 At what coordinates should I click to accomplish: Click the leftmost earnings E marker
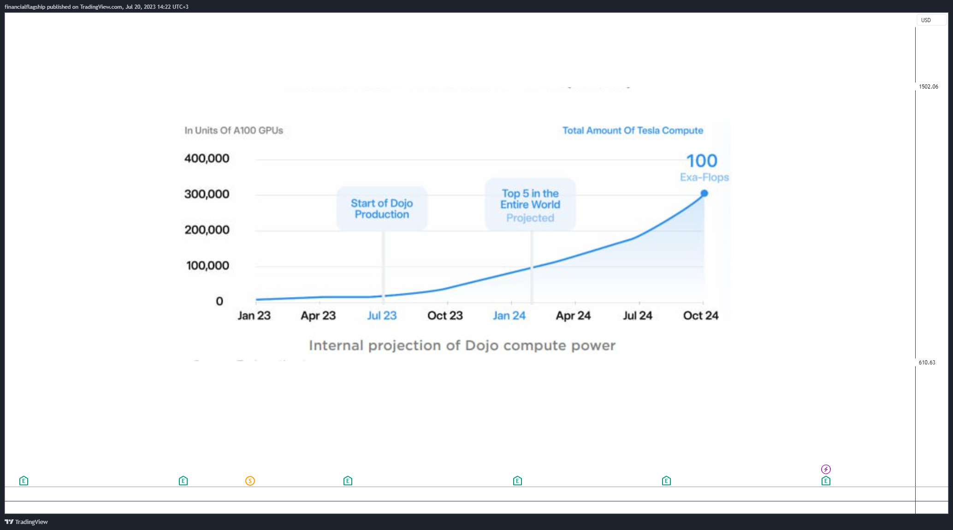click(x=24, y=481)
